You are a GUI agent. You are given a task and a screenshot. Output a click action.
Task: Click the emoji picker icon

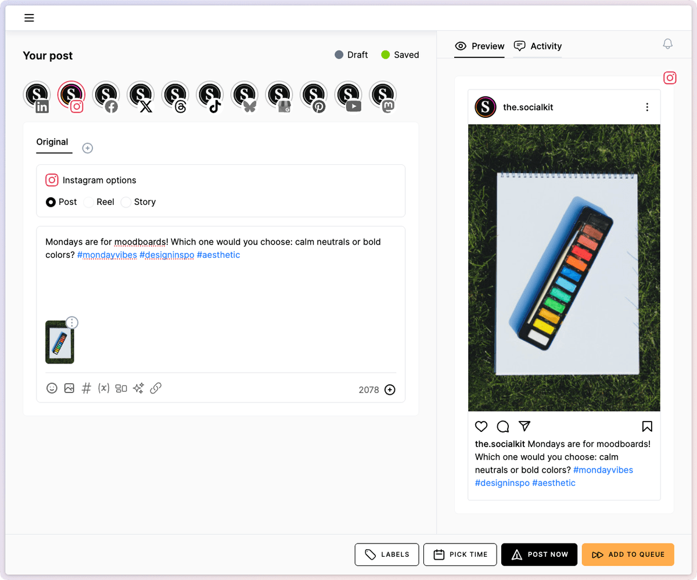[52, 388]
